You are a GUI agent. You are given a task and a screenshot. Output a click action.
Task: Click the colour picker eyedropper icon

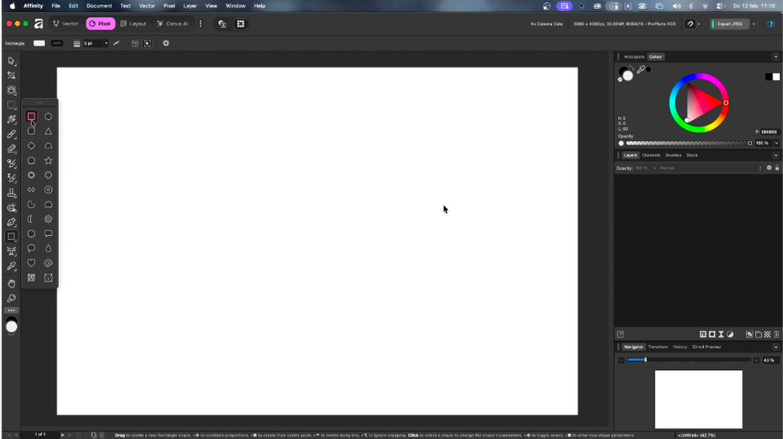[641, 69]
